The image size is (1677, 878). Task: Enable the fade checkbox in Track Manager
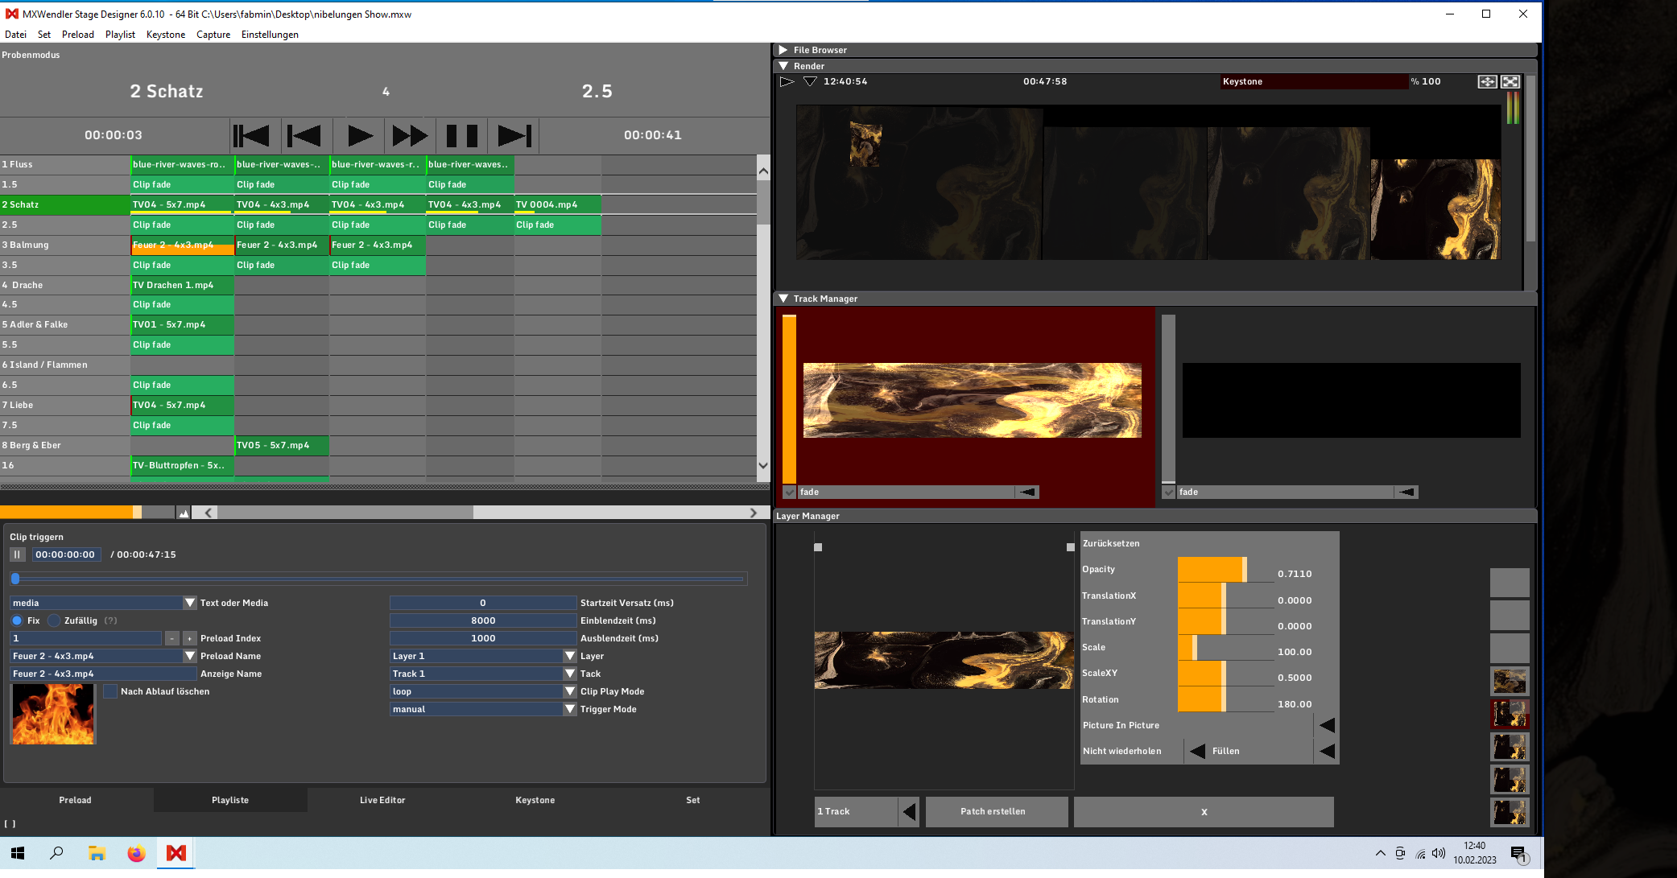(x=789, y=492)
